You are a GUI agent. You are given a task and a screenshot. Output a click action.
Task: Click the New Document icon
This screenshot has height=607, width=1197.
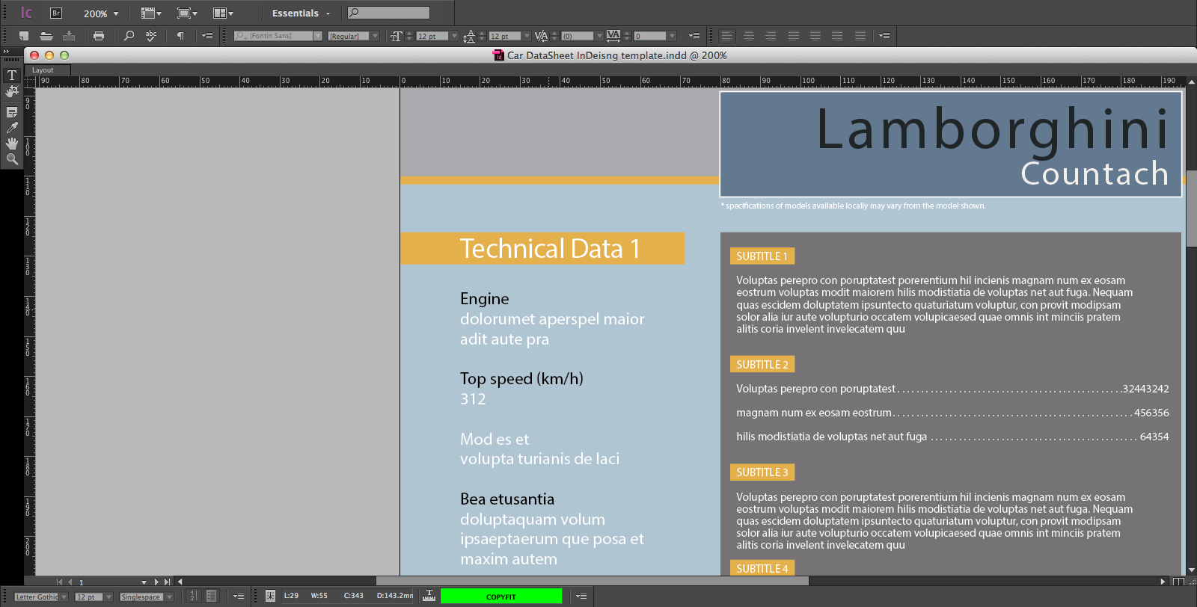tap(24, 35)
